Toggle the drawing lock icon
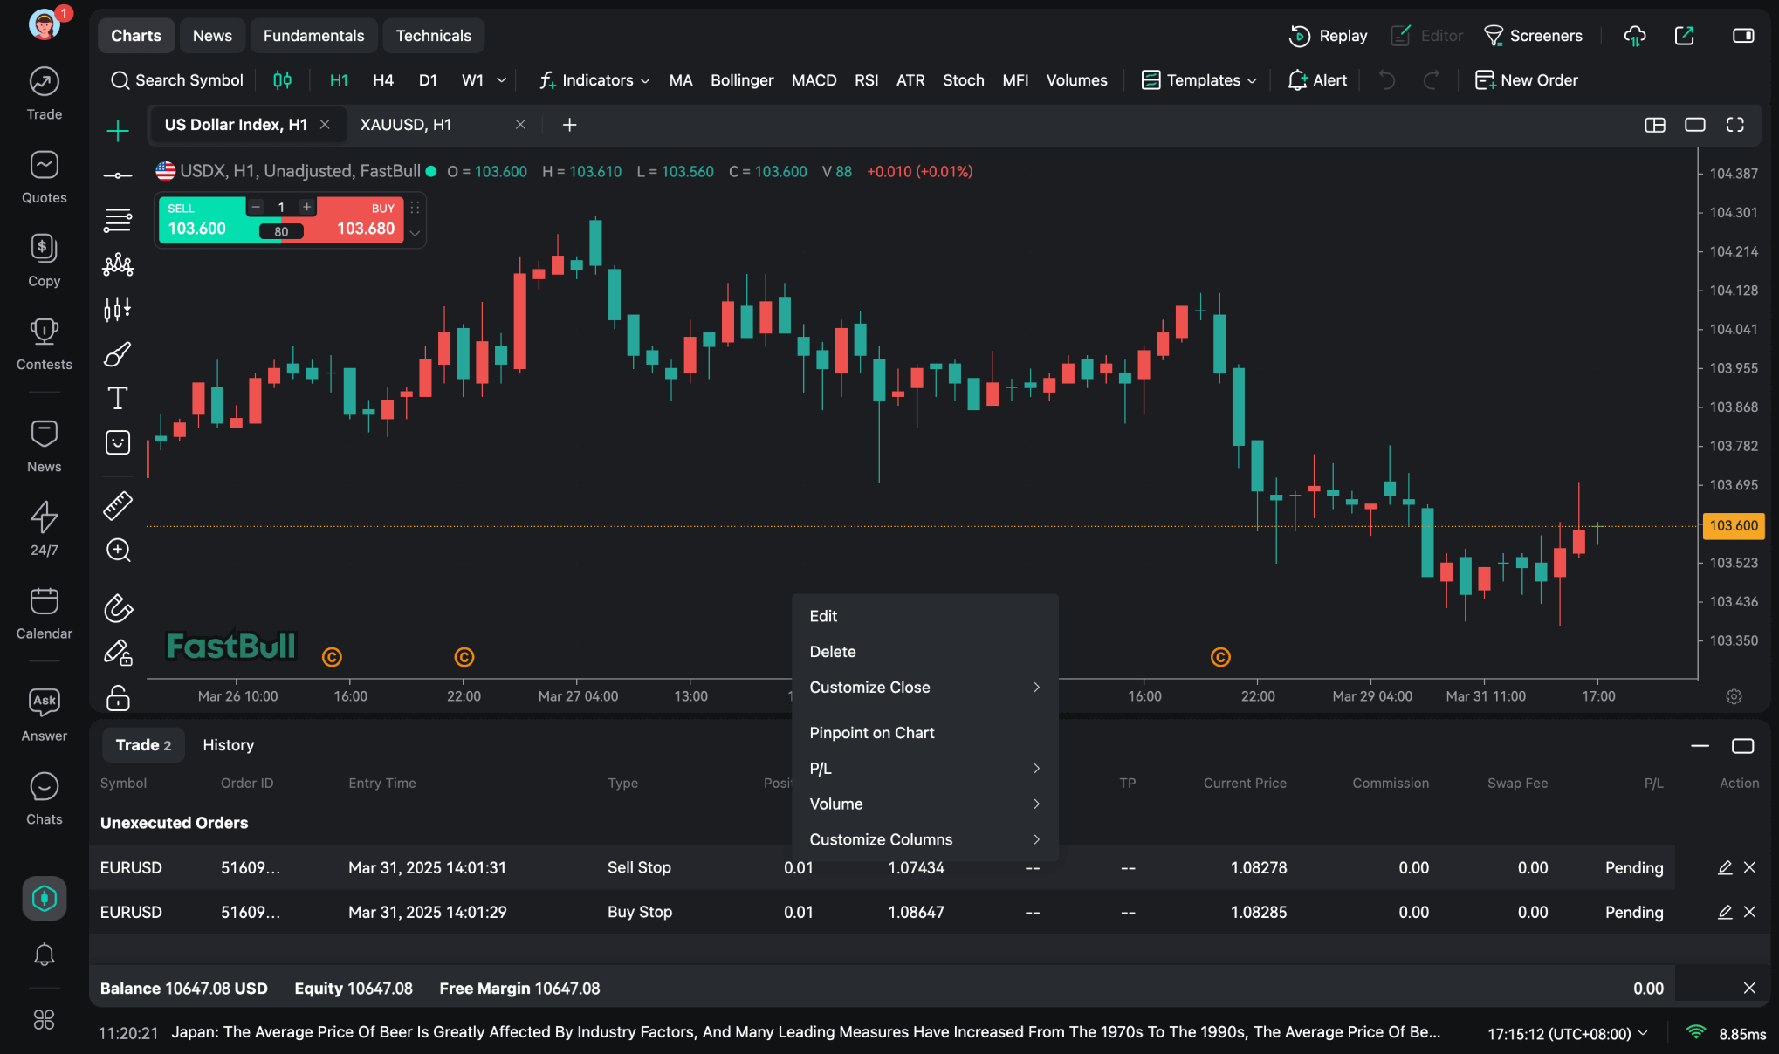Image resolution: width=1779 pixels, height=1054 pixels. [118, 698]
